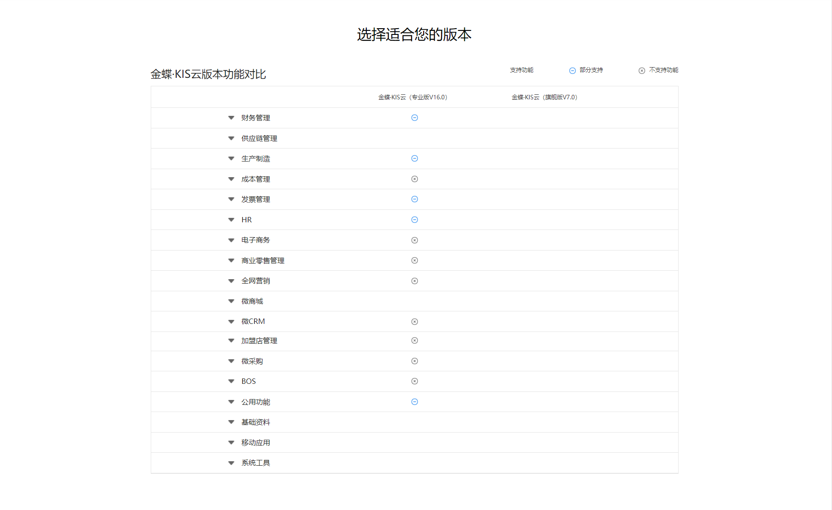Viewport: 832px width, 510px height.
Task: Click unsupported icon in 电子商务 row
Action: pos(414,240)
